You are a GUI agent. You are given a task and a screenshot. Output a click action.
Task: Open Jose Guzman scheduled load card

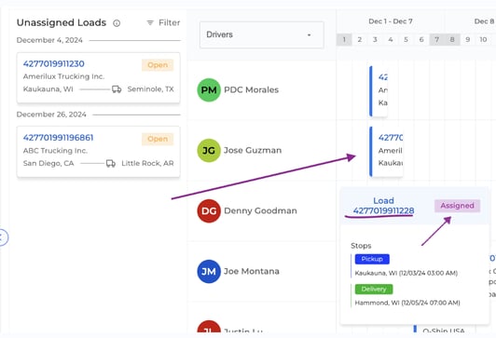386,152
